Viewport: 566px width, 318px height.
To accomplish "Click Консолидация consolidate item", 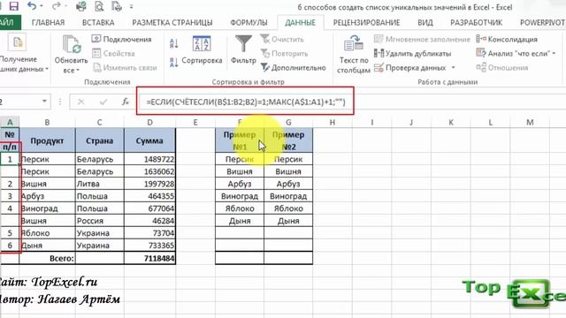I will [x=507, y=39].
